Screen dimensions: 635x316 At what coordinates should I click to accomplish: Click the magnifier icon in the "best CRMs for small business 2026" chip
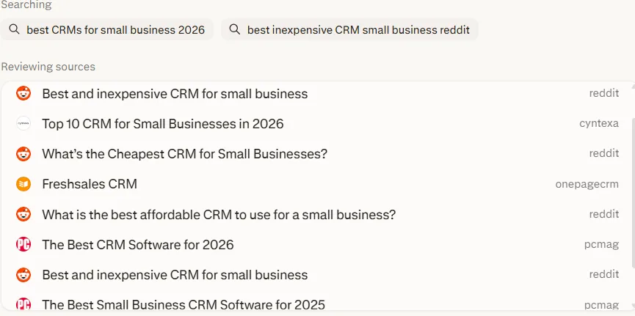14,29
